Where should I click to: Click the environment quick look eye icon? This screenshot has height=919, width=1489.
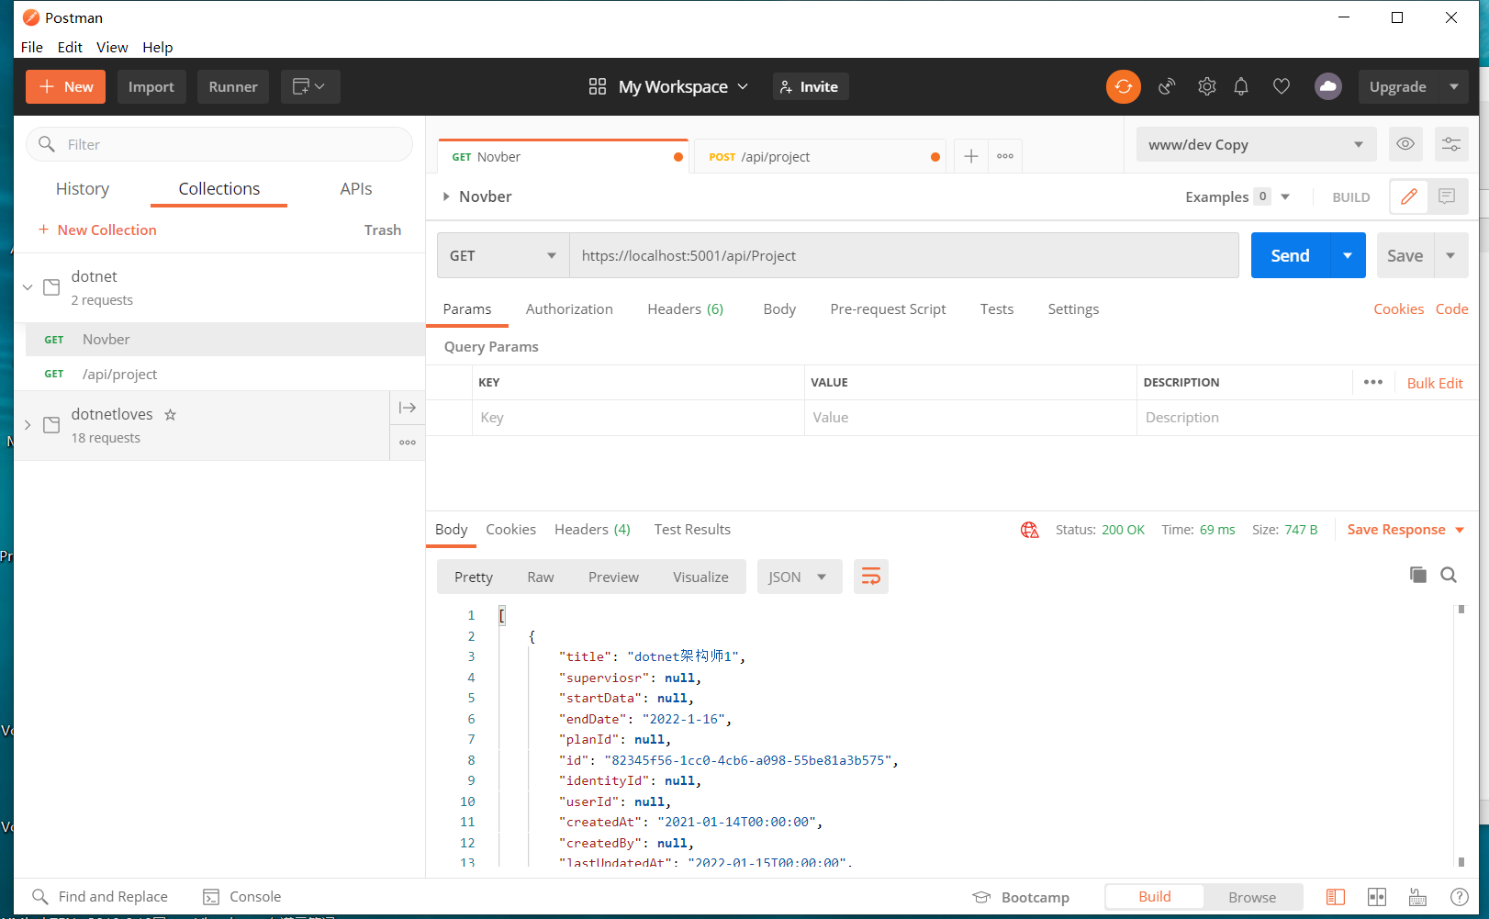click(1405, 144)
